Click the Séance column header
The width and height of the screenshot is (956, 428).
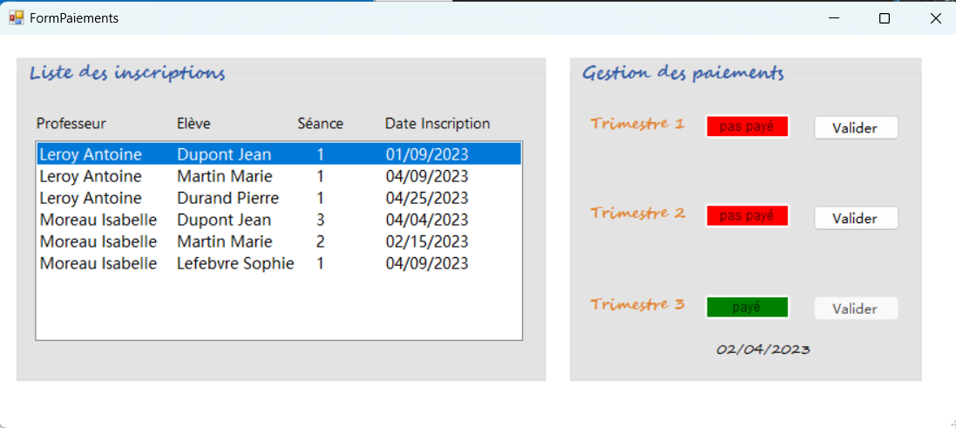[x=320, y=124]
